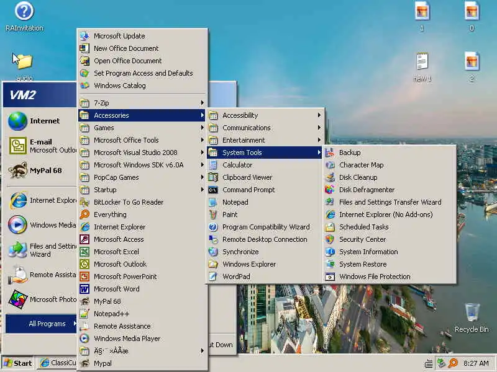Image resolution: width=497 pixels, height=372 pixels.
Task: Open Windows Catalog entry
Action: (142, 86)
